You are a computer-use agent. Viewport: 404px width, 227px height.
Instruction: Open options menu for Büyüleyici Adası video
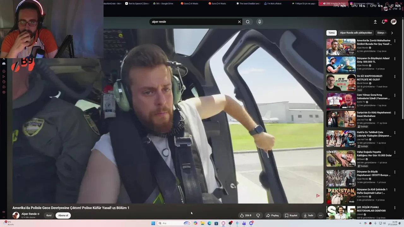(395, 59)
